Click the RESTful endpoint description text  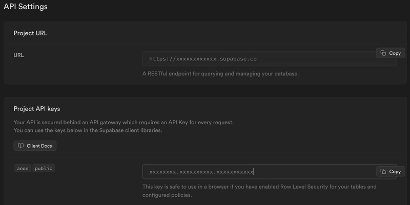(x=220, y=74)
